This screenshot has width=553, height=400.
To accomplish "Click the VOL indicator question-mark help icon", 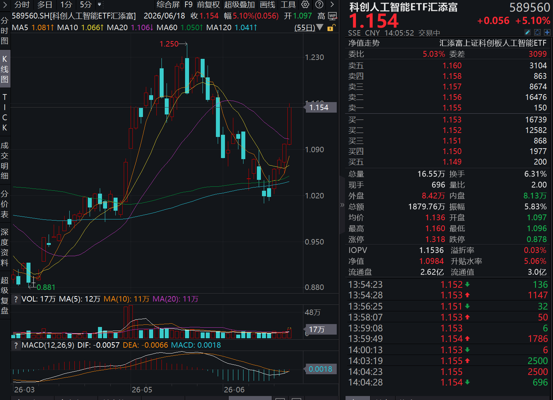I will [16, 299].
